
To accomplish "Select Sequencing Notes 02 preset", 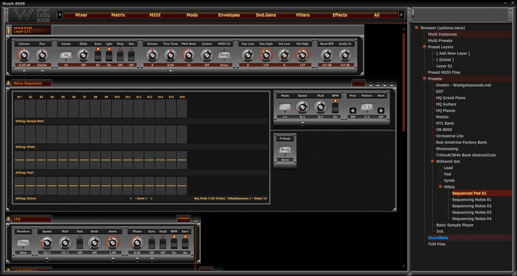I will [472, 206].
